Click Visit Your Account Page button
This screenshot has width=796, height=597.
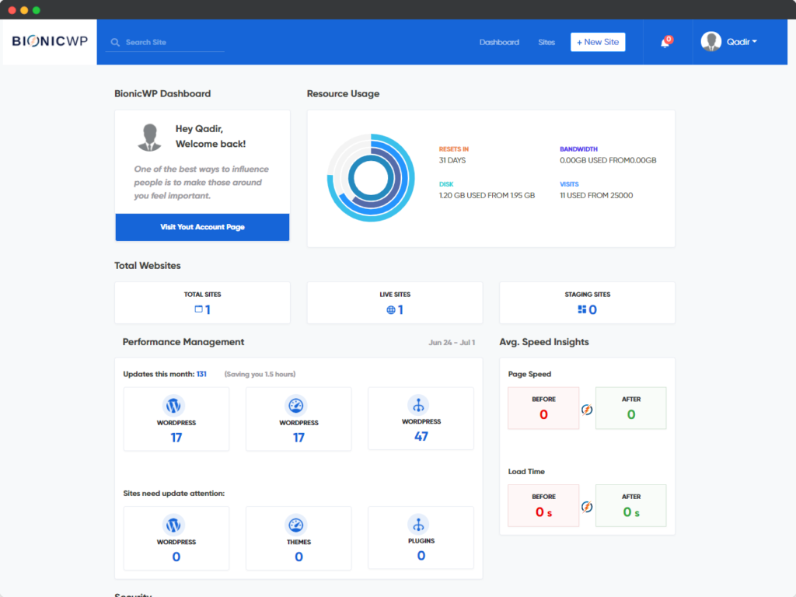coord(203,227)
